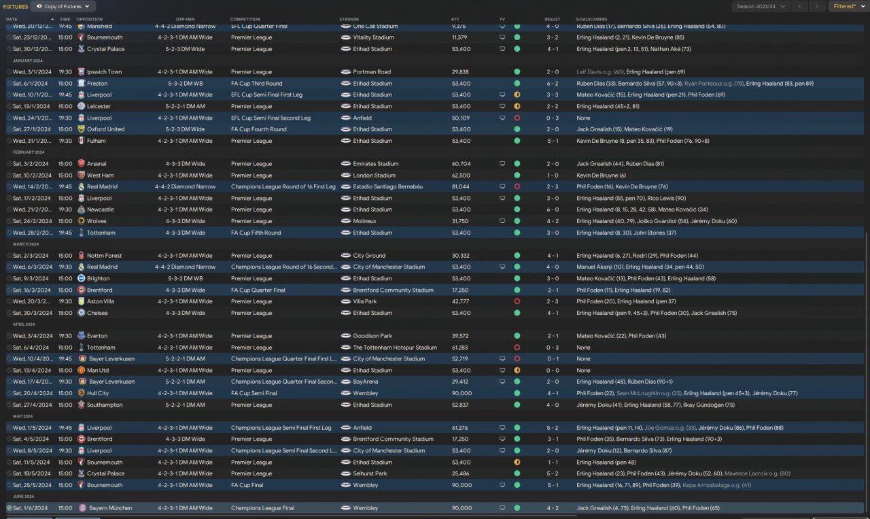Click the Brighton club badge
The height and width of the screenshot is (519, 870).
[81, 279]
